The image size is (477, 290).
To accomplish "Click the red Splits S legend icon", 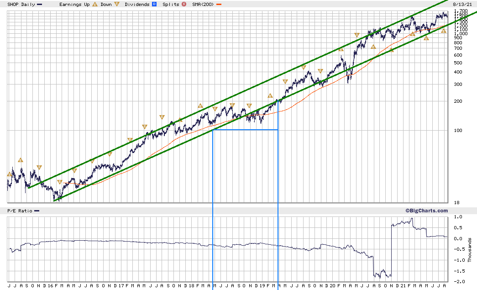I will (184, 4).
